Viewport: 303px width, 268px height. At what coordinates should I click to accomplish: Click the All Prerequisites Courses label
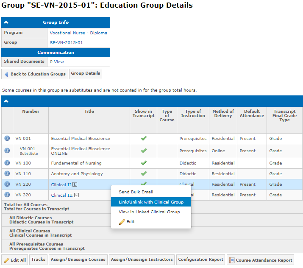point(36,244)
